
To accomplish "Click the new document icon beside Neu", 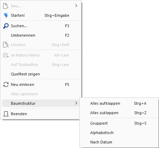I will click(6, 6).
